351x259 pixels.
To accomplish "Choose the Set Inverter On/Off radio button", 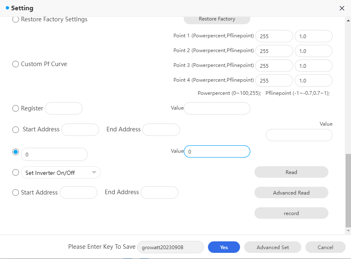I will tap(16, 173).
